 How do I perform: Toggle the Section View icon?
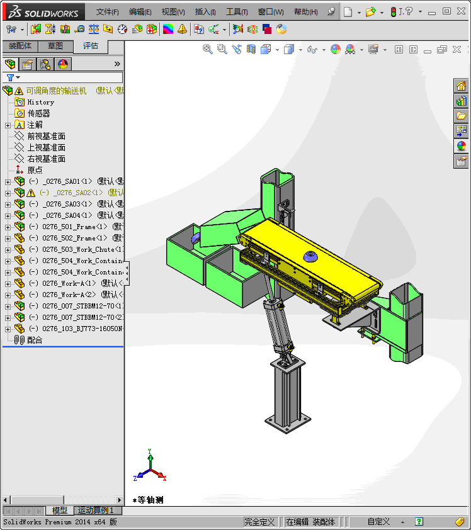(251, 49)
